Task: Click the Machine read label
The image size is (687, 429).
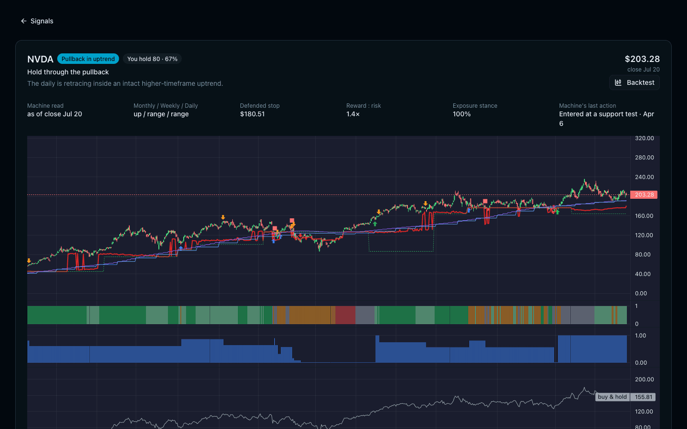Action: click(45, 106)
